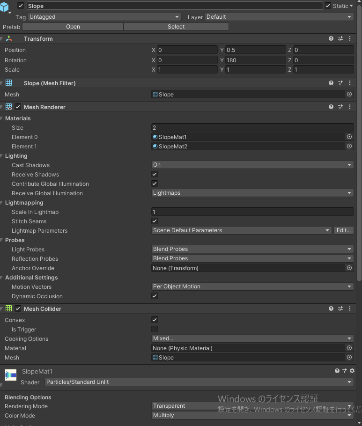Click the Transform component axes icon
The width and height of the screenshot is (362, 426).
tap(9, 38)
